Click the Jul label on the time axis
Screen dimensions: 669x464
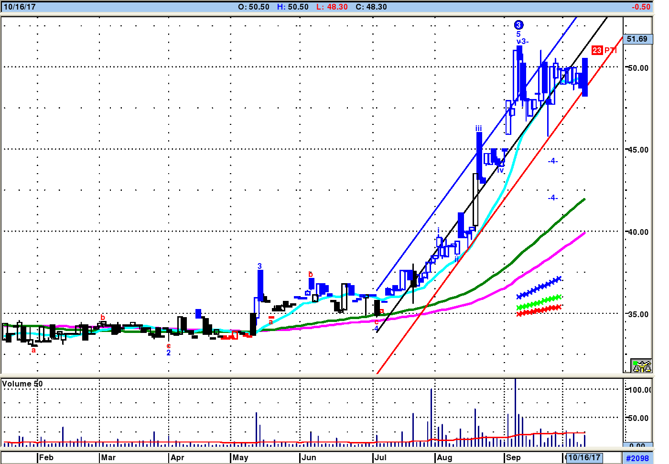point(380,458)
